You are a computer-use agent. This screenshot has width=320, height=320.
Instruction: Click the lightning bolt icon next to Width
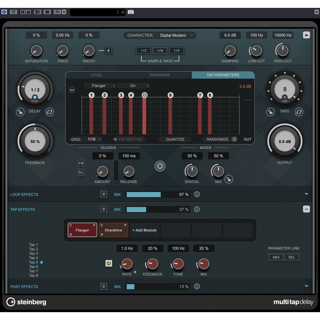point(108,50)
